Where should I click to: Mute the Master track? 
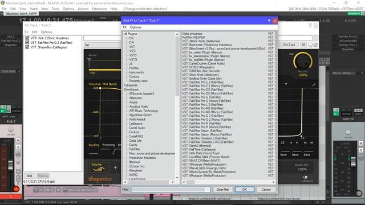(361, 143)
